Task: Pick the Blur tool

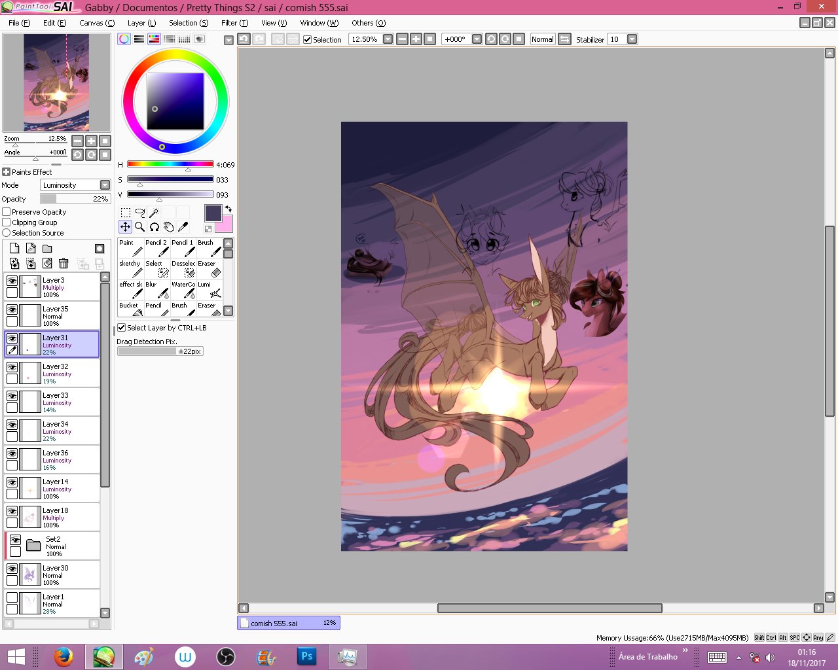Action: click(157, 290)
